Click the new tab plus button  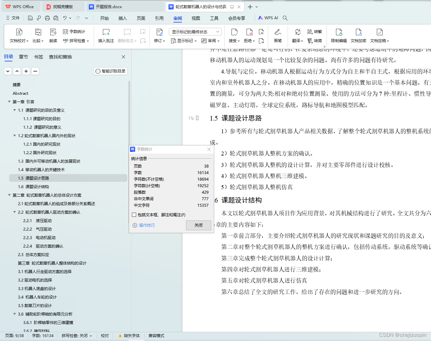[x=250, y=7]
